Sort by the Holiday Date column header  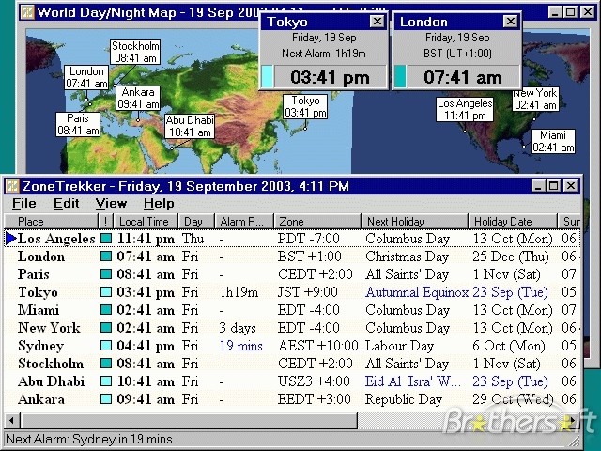coord(513,222)
